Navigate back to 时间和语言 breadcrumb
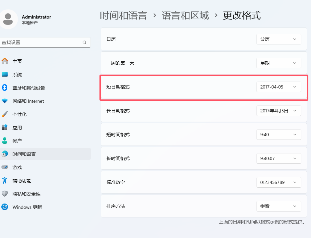The height and width of the screenshot is (238, 311). 124,15
